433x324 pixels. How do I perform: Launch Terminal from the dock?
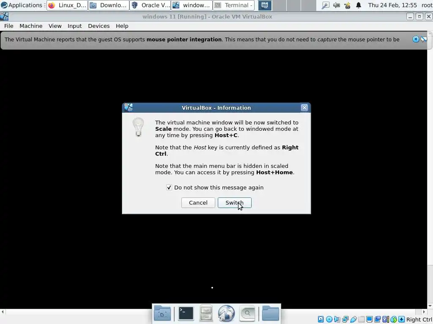tap(186, 313)
